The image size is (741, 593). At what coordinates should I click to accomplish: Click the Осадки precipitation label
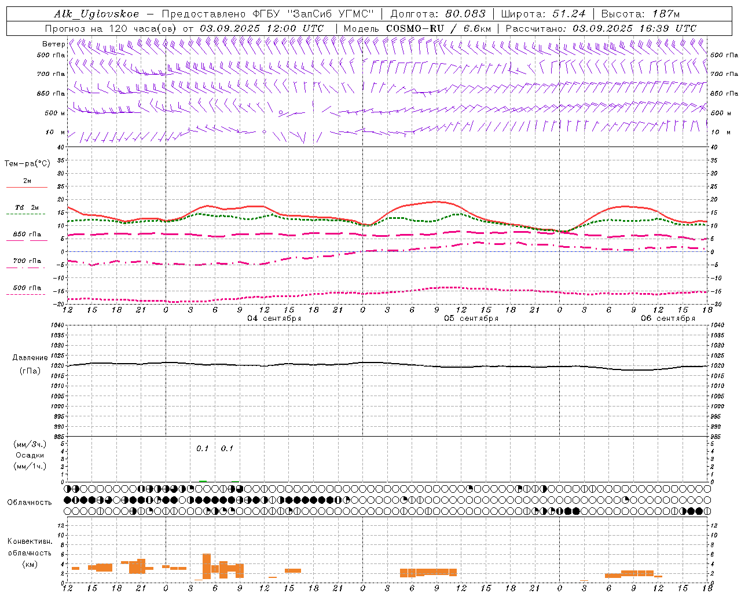pos(30,455)
